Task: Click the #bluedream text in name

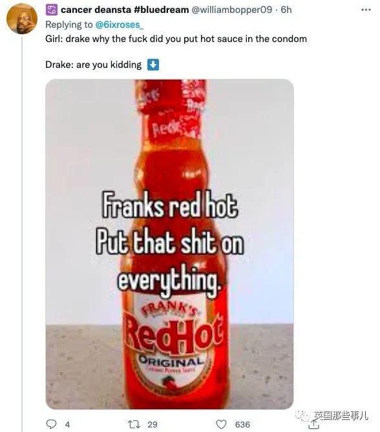Action: coord(162,10)
